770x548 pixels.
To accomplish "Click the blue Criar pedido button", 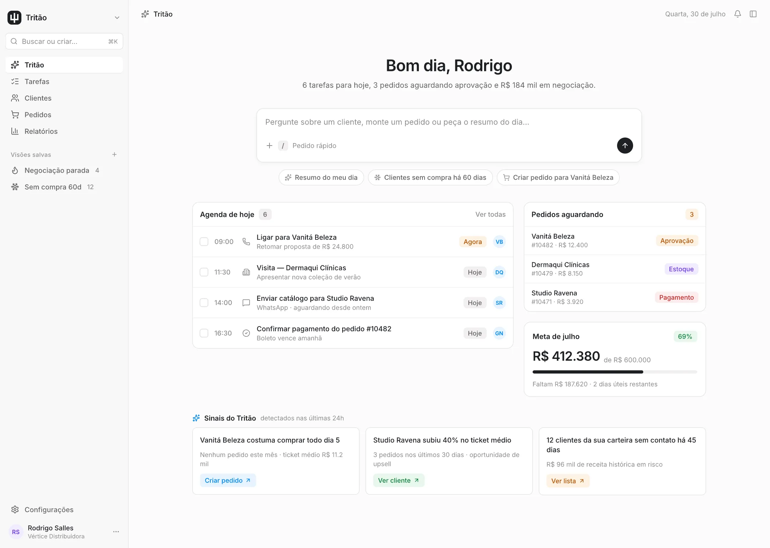I will 228,480.
